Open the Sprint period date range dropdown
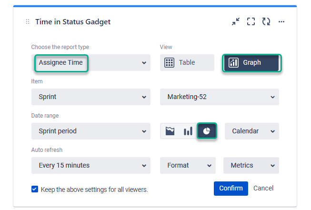 pyautogui.click(x=91, y=131)
